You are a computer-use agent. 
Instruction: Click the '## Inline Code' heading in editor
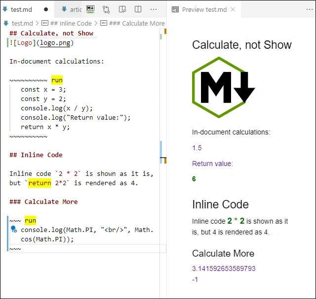36,155
